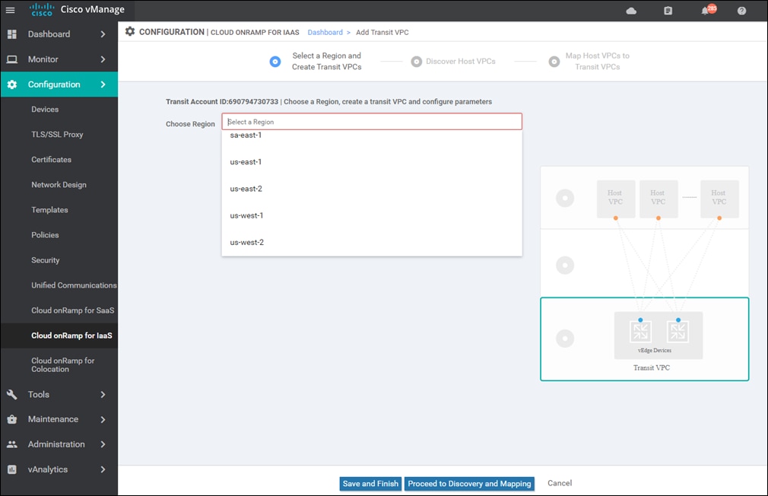Image resolution: width=768 pixels, height=496 pixels.
Task: Click the circle marker beside Host VPC row
Action: pos(565,198)
